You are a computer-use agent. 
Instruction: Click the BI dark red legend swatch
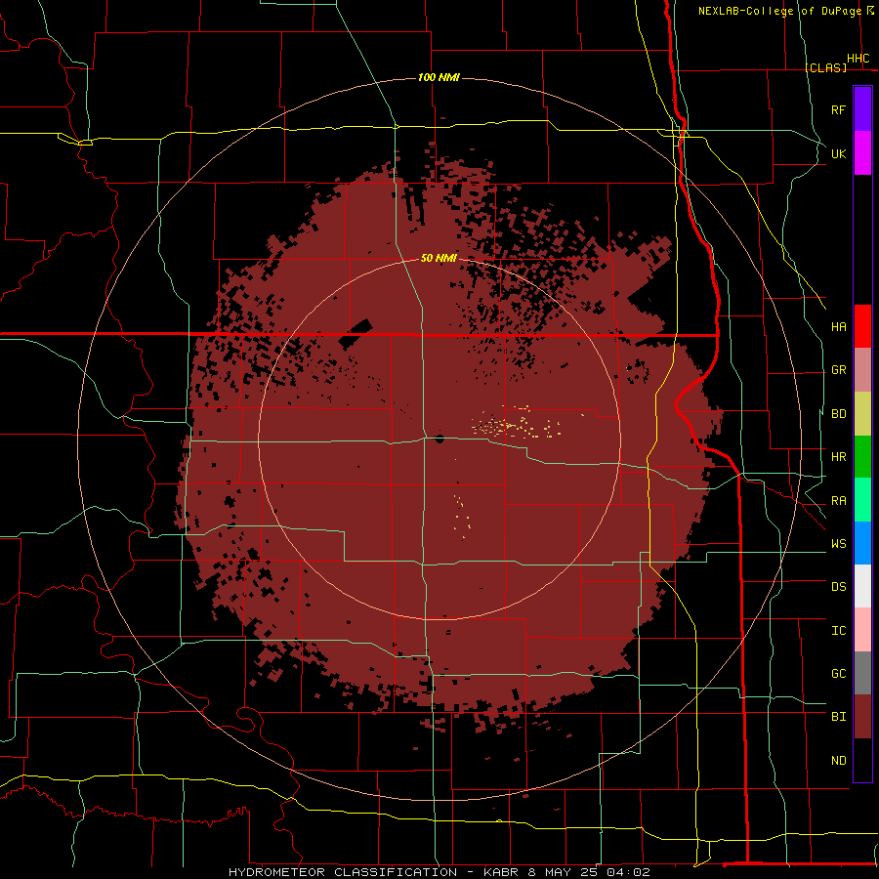click(x=862, y=717)
